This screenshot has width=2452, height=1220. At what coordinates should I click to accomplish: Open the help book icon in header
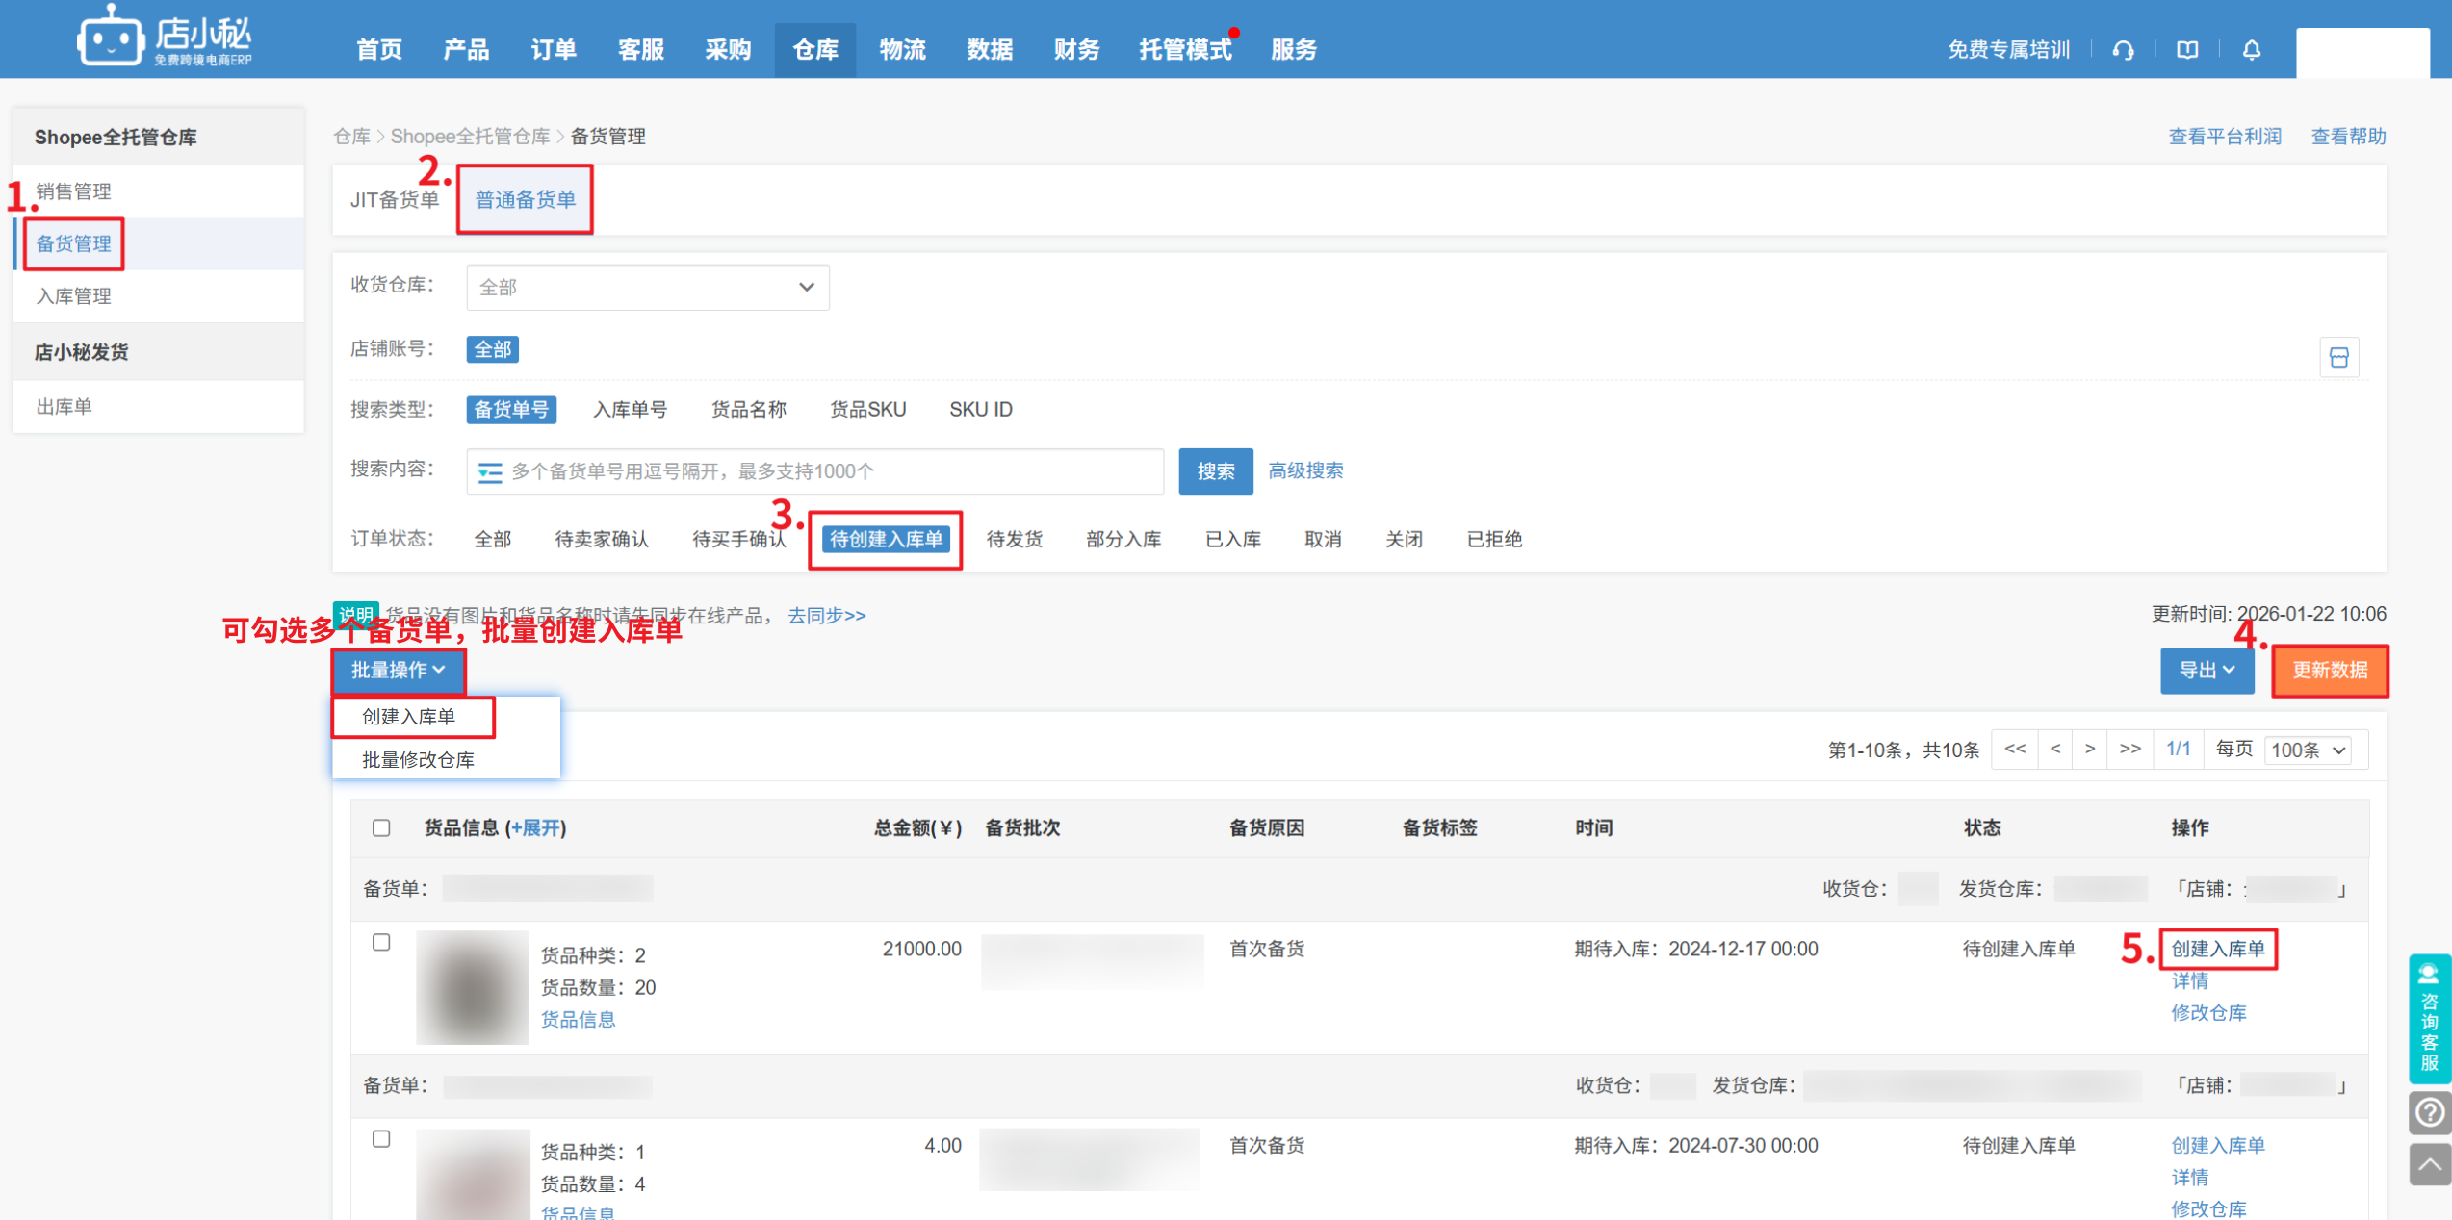(2187, 50)
